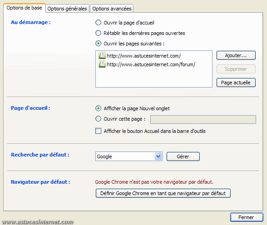The image size is (267, 225).
Task: Select the 'Options de base' tab
Action: pos(24,8)
